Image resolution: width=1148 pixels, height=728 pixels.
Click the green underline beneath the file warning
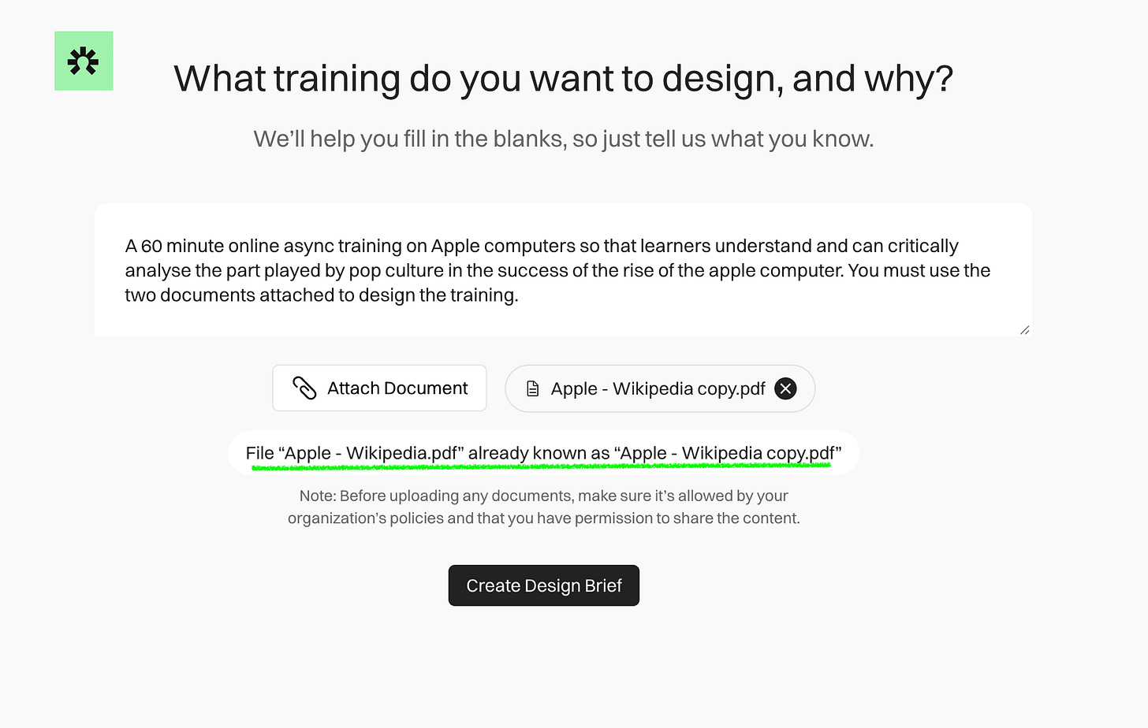pos(541,466)
